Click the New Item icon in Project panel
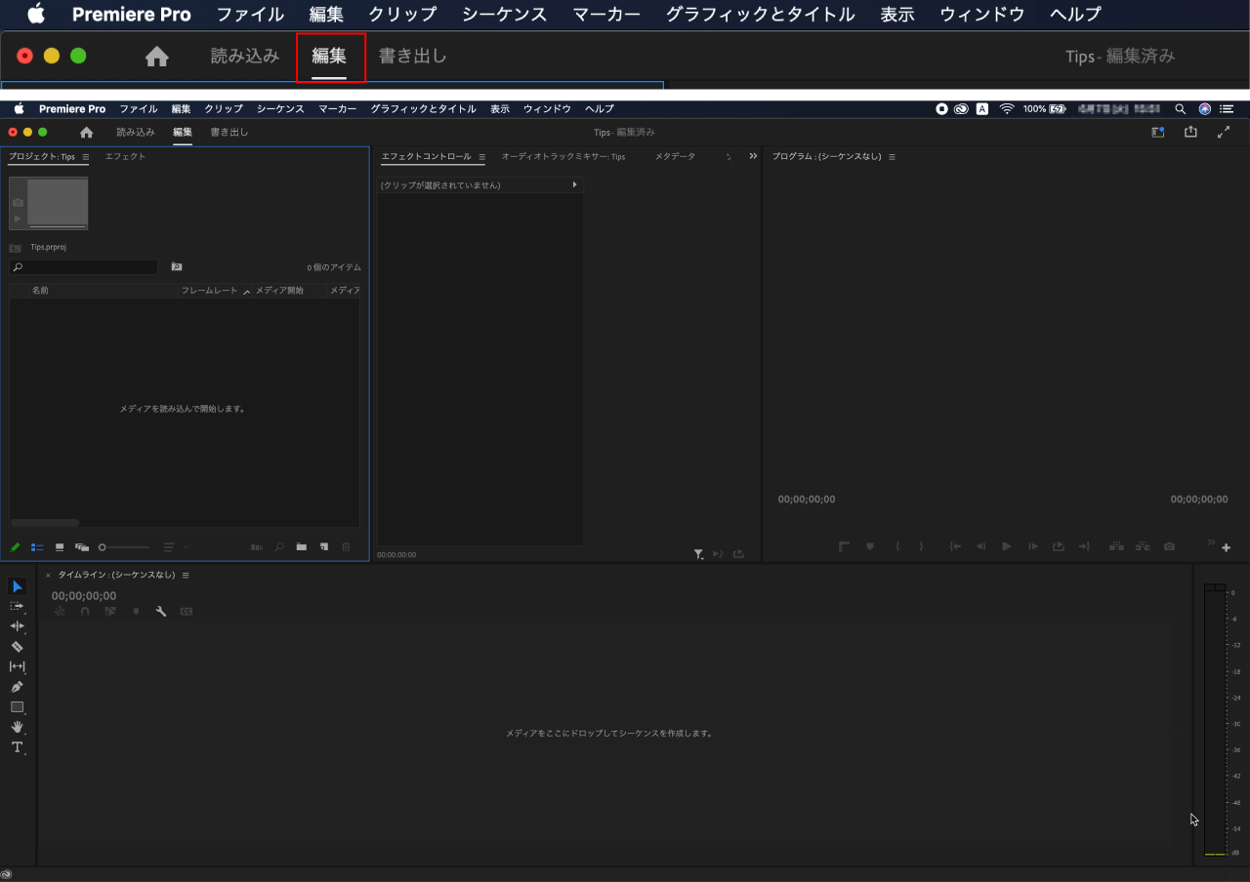The image size is (1250, 882). tap(324, 547)
